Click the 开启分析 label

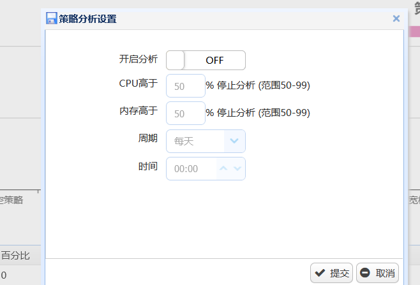139,59
